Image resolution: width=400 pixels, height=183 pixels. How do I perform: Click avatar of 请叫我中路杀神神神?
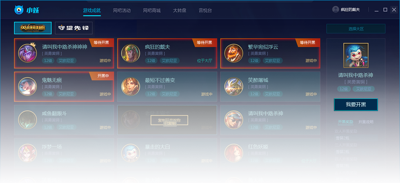click(x=28, y=53)
